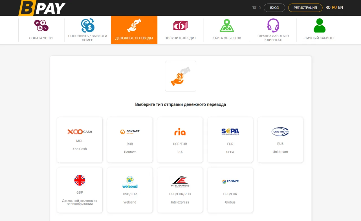Select the RIA label text
The image size is (361, 221).
pyautogui.click(x=180, y=152)
